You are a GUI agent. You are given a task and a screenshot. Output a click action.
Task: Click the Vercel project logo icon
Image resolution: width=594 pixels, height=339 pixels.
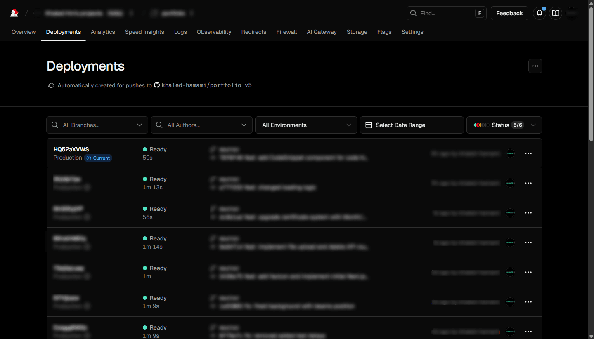[x=14, y=13]
